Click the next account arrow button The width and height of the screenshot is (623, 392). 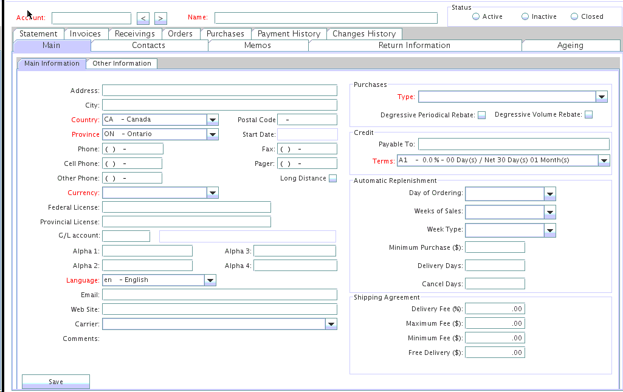tap(160, 18)
